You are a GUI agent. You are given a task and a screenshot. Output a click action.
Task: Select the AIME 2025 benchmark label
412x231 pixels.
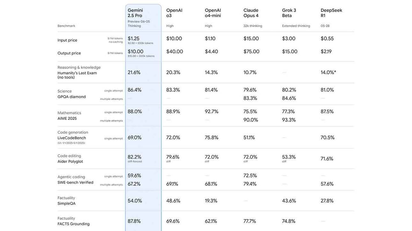tap(67, 118)
